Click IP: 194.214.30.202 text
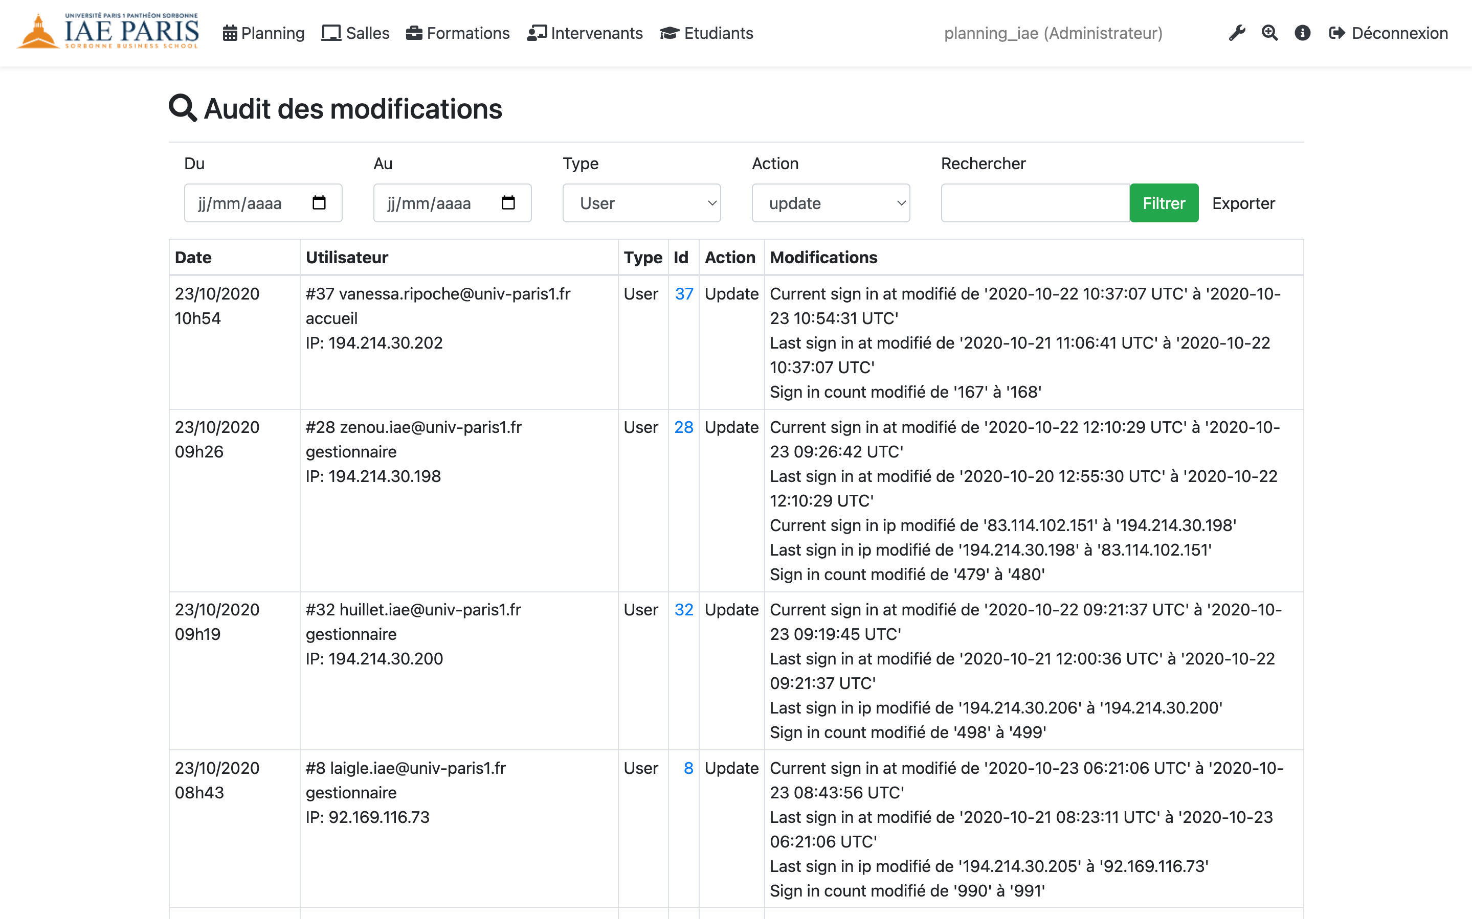This screenshot has width=1472, height=919. [374, 343]
